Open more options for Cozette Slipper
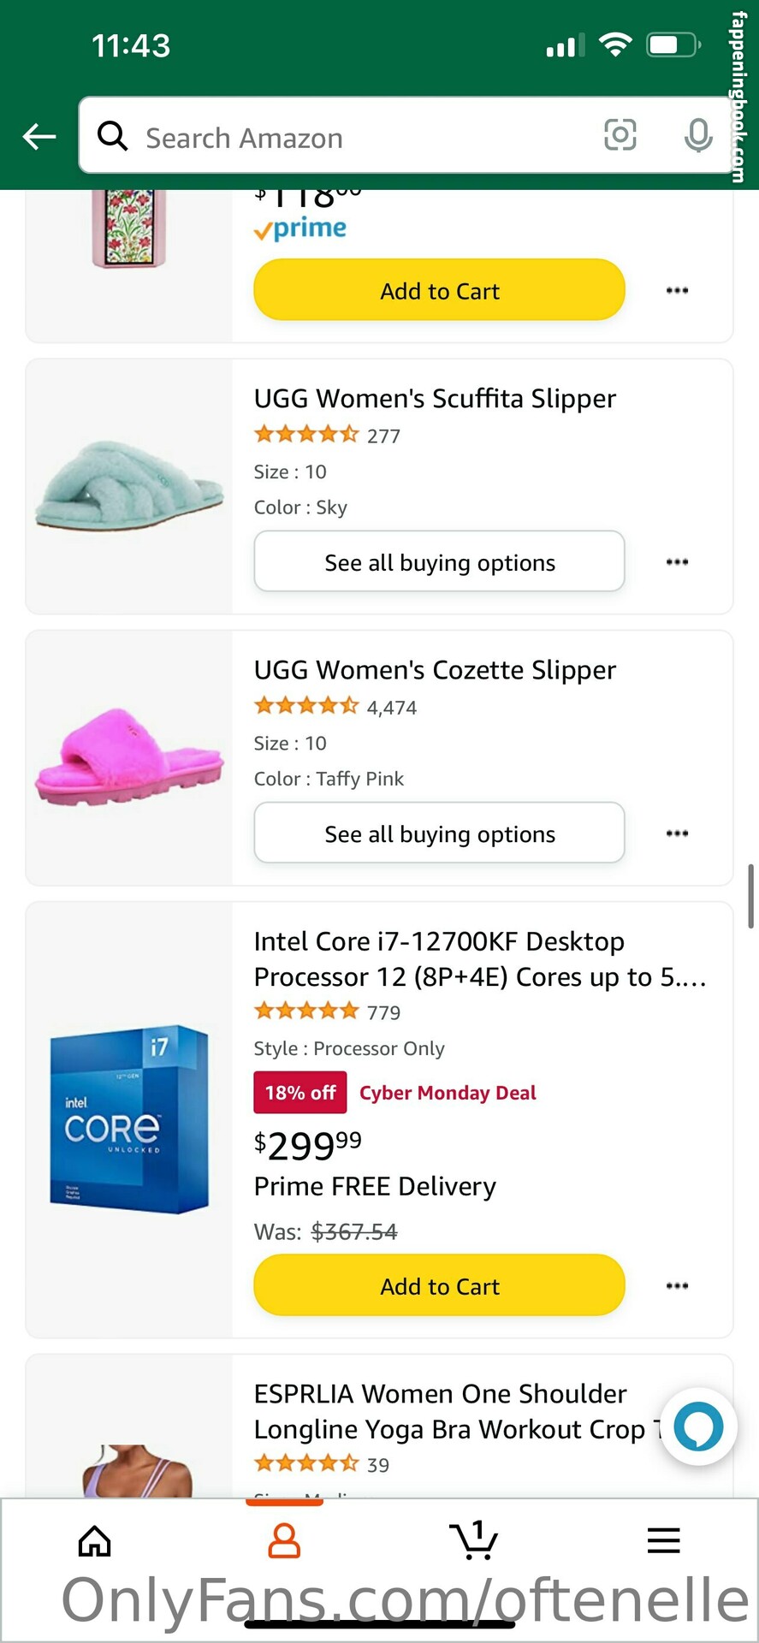 click(677, 833)
